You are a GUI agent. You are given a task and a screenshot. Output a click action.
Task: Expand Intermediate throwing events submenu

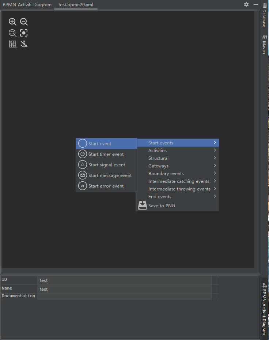click(x=178, y=189)
